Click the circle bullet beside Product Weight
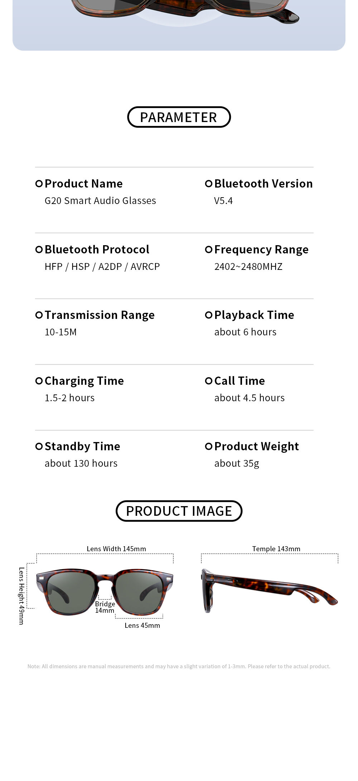This screenshot has width=358, height=781. coord(209,446)
